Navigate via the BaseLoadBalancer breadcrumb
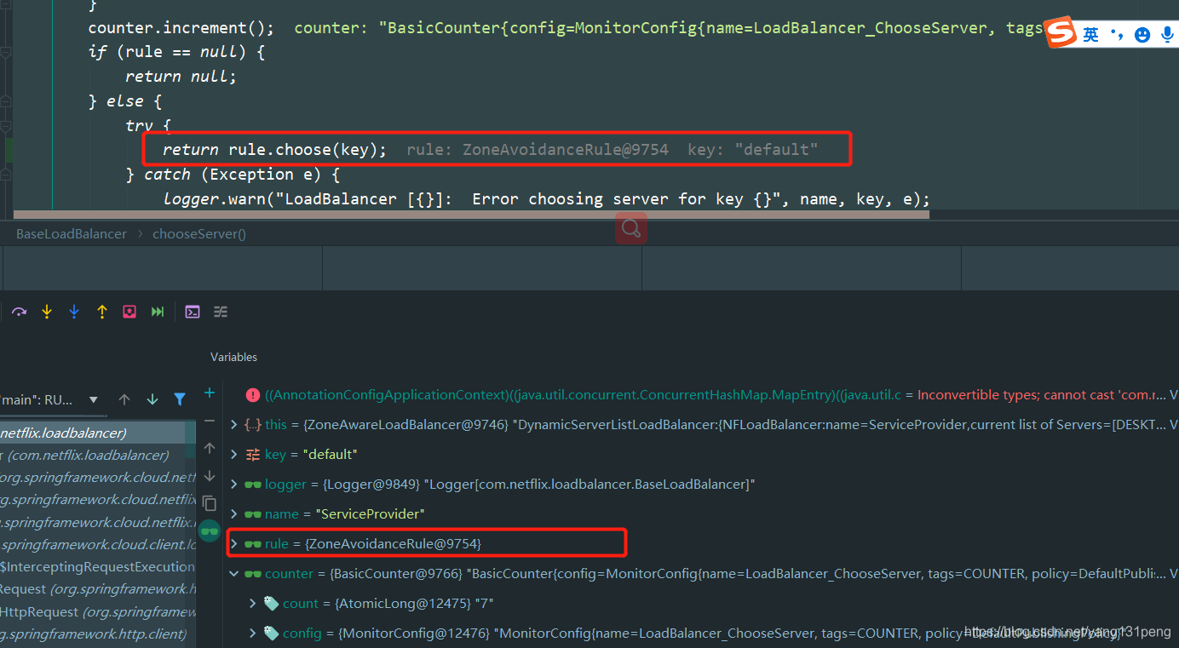This screenshot has height=648, width=1179. pyautogui.click(x=71, y=232)
